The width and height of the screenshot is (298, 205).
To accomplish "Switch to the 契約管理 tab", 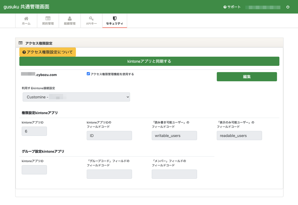I will click(48, 21).
